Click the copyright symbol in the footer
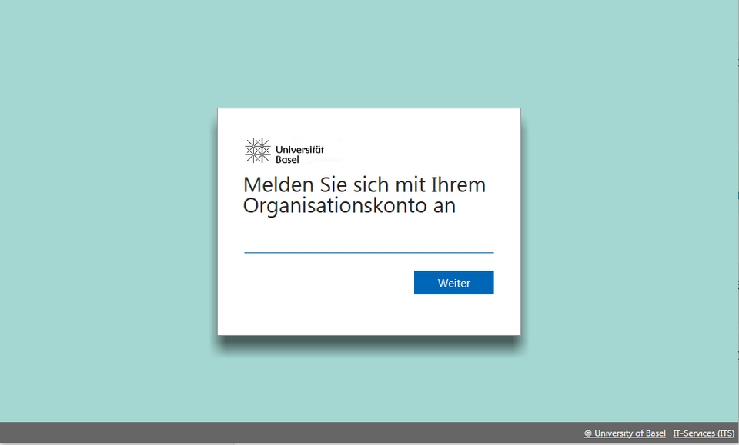The height and width of the screenshot is (445, 739). 588,433
